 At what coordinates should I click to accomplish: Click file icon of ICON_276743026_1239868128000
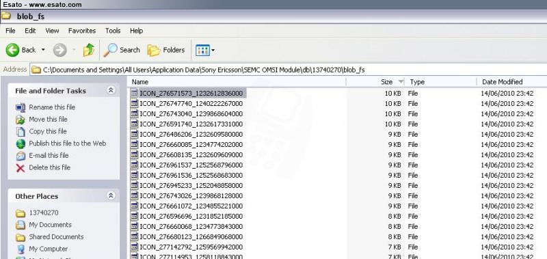click(134, 195)
